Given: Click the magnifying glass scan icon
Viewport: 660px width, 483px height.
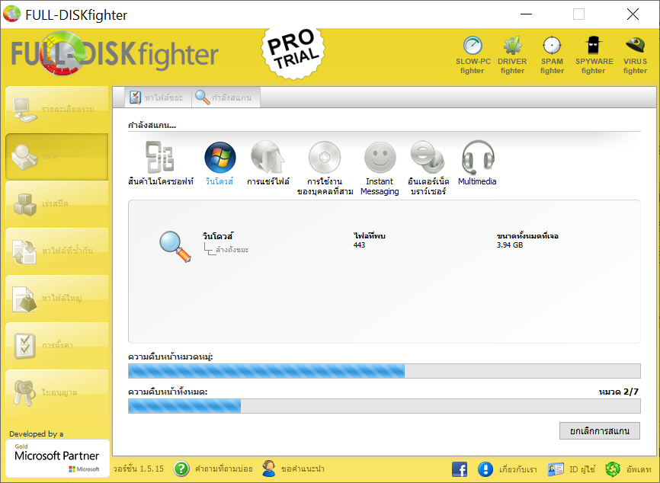Looking at the screenshot, I should (175, 247).
